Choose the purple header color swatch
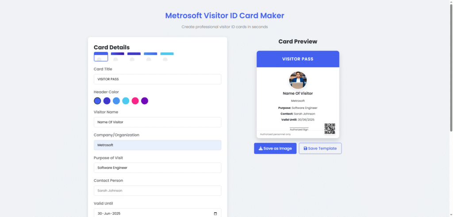 point(145,101)
